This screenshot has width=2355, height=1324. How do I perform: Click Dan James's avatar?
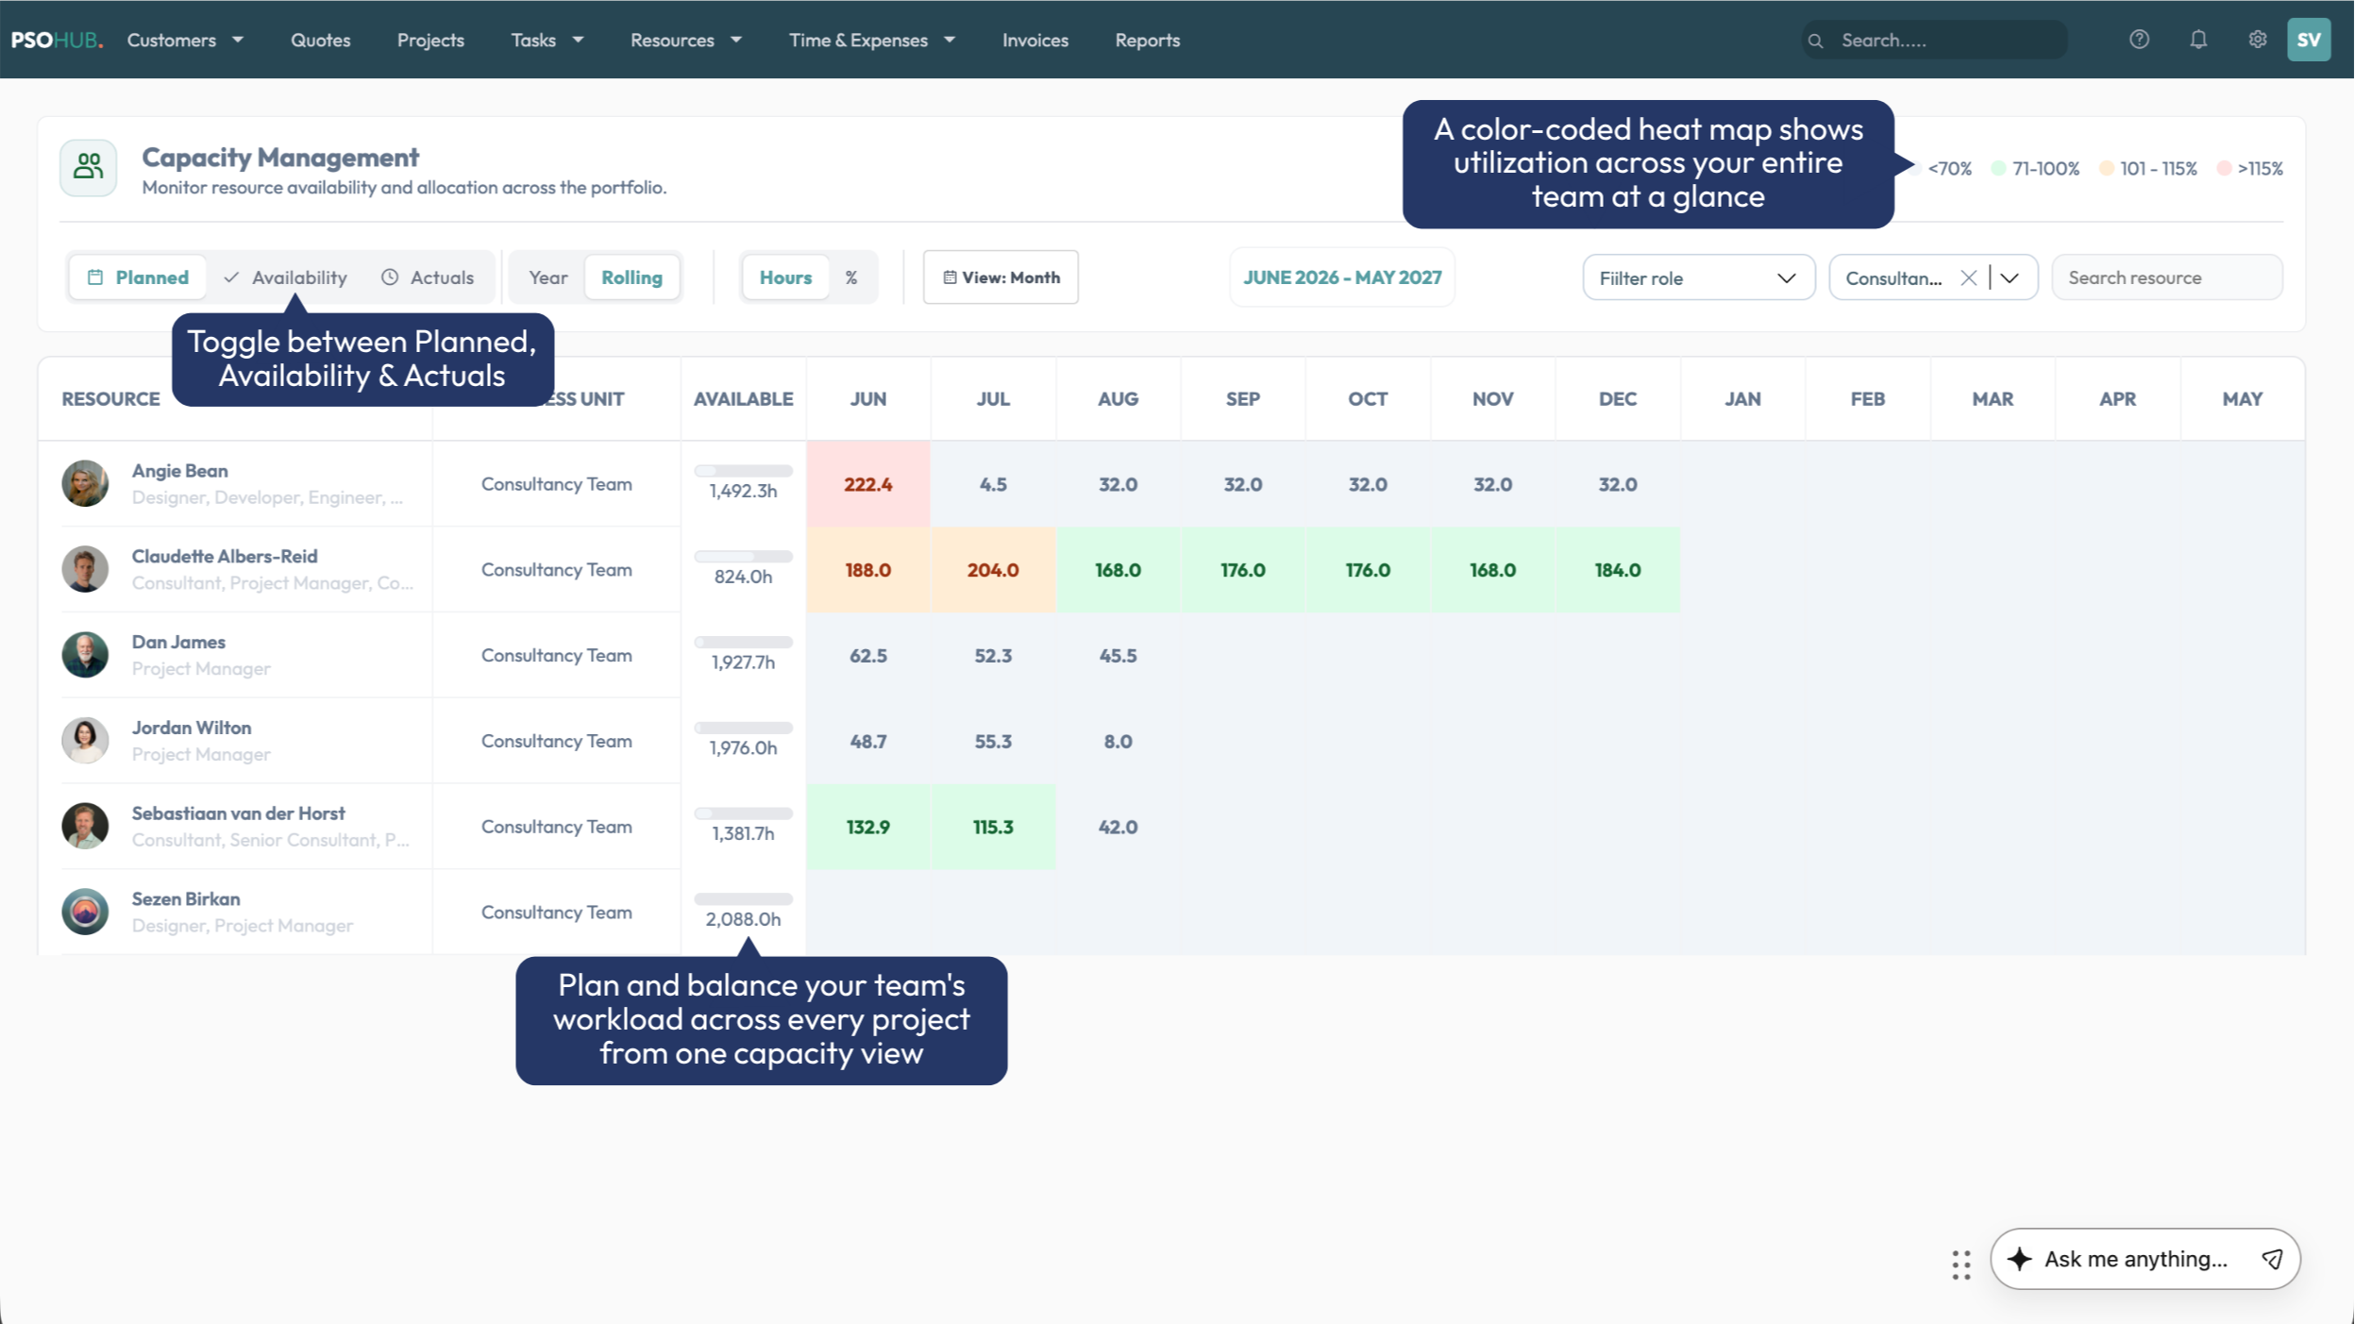85,655
